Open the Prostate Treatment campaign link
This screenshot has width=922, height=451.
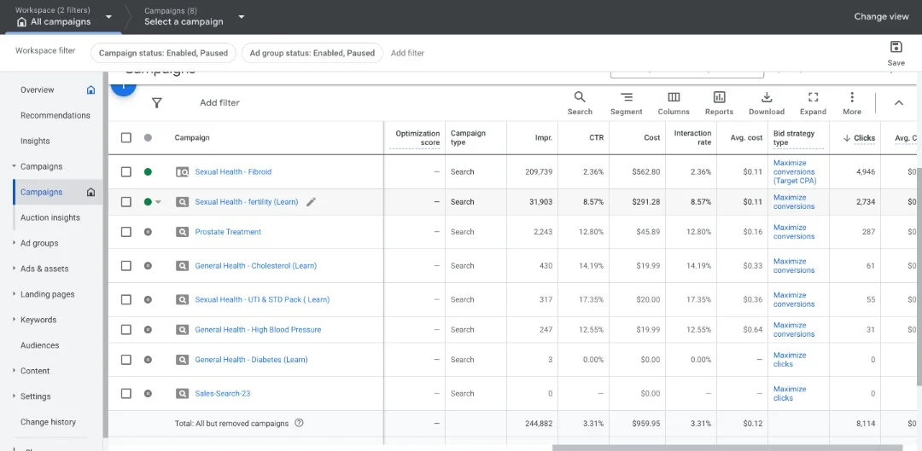(228, 232)
